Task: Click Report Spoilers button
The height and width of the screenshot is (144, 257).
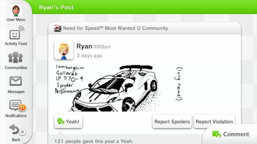Action: click(x=172, y=121)
